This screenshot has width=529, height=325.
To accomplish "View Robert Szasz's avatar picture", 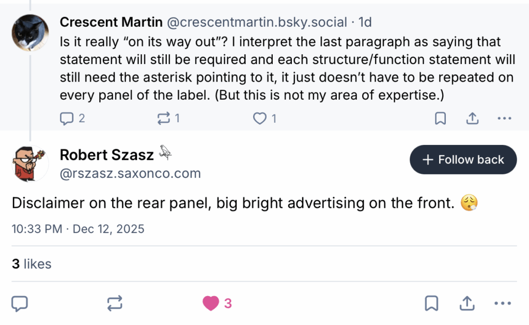I will [x=30, y=164].
